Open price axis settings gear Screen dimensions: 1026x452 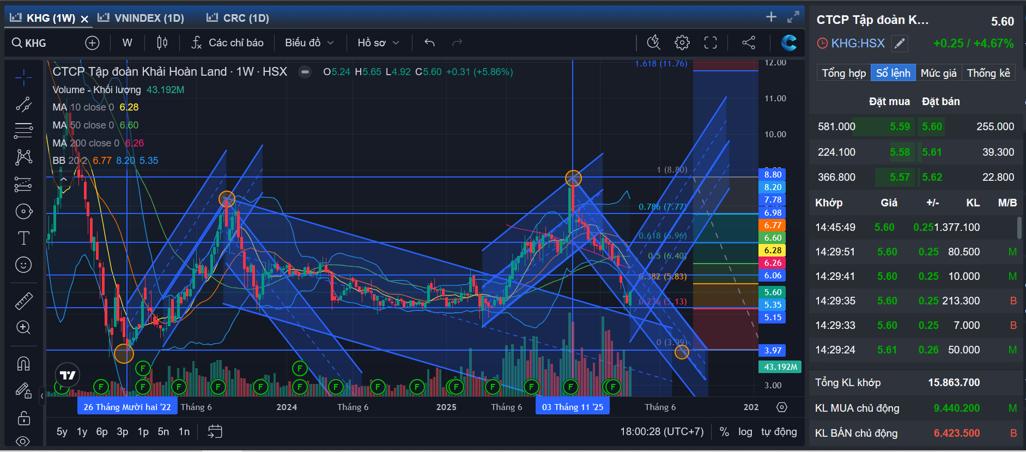pos(782,407)
